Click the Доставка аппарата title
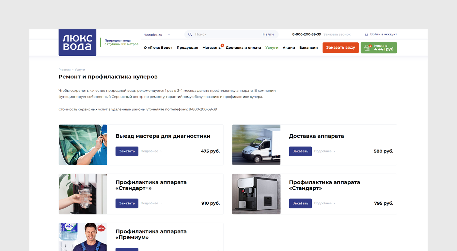 [x=316, y=136]
